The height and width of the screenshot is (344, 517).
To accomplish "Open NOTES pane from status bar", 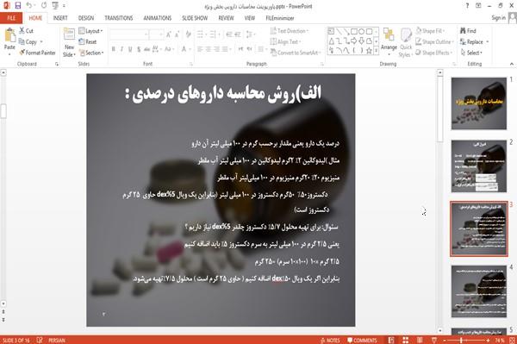I will 330,340.
